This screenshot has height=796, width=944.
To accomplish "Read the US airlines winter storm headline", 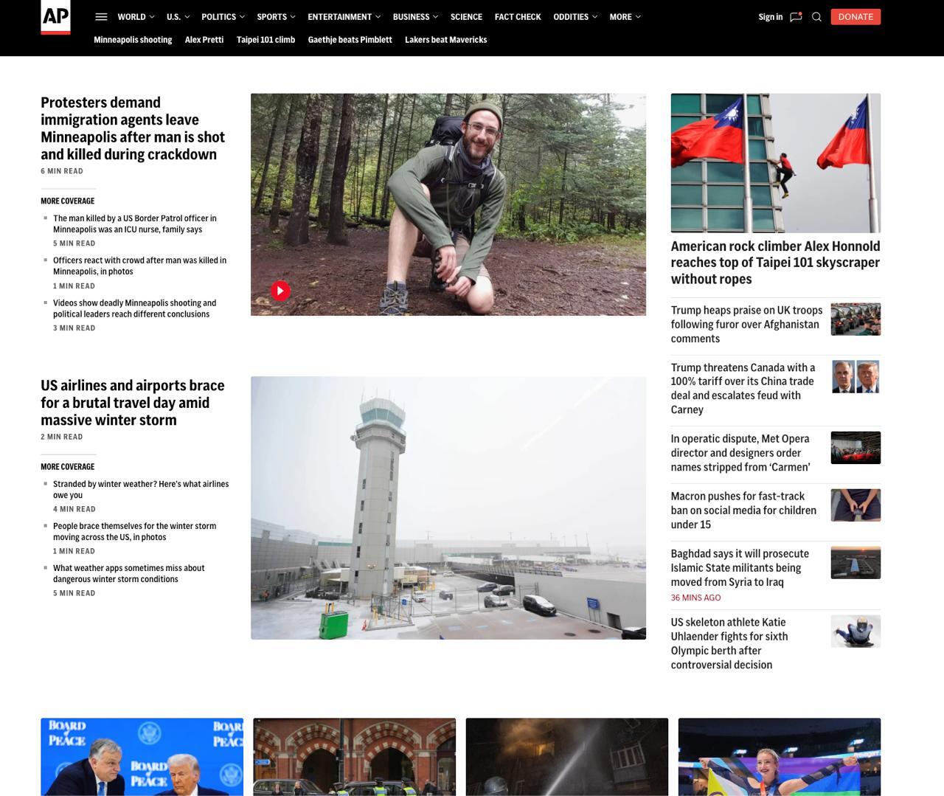I will (133, 403).
